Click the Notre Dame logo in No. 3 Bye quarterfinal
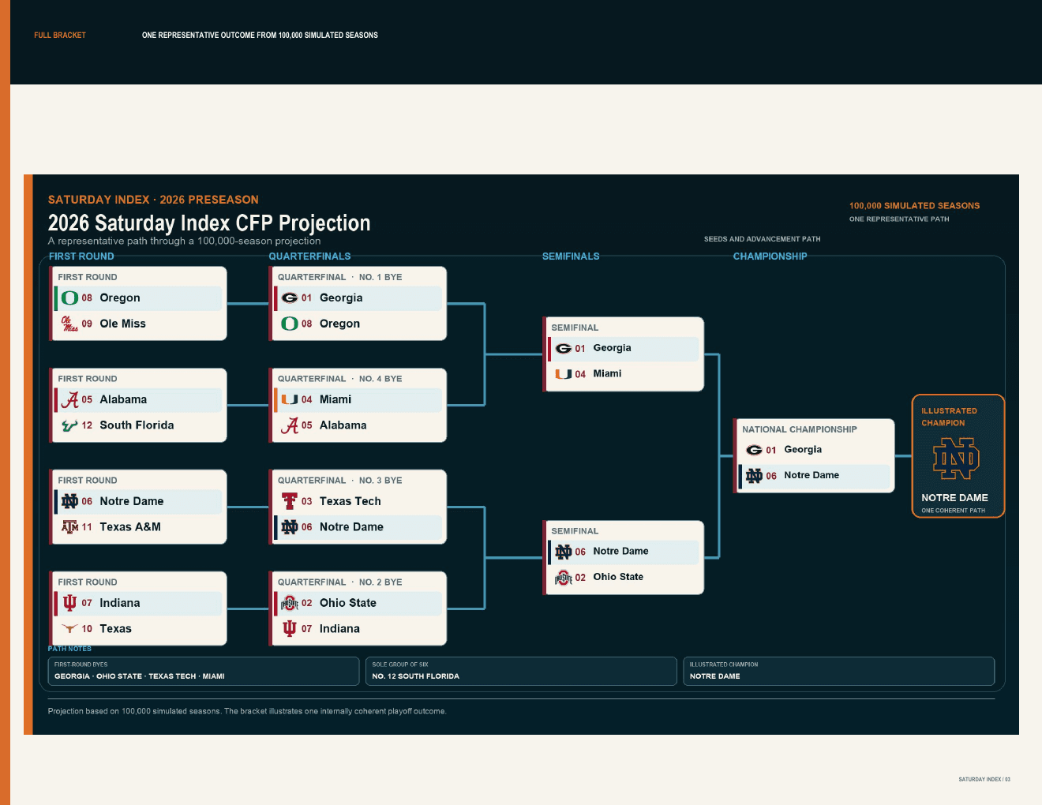The width and height of the screenshot is (1042, 805). (x=290, y=527)
